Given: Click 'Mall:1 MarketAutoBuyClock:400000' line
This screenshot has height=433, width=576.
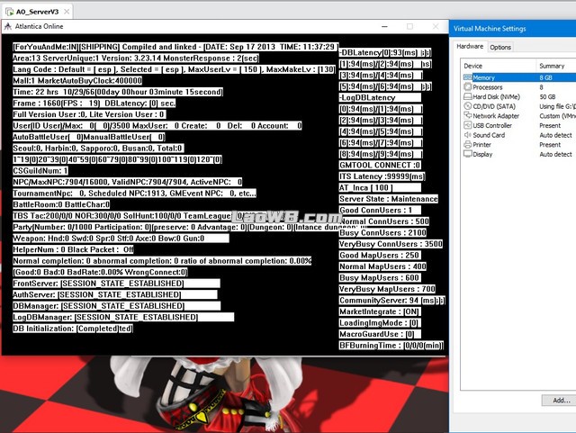Looking at the screenshot, I should 77,81.
